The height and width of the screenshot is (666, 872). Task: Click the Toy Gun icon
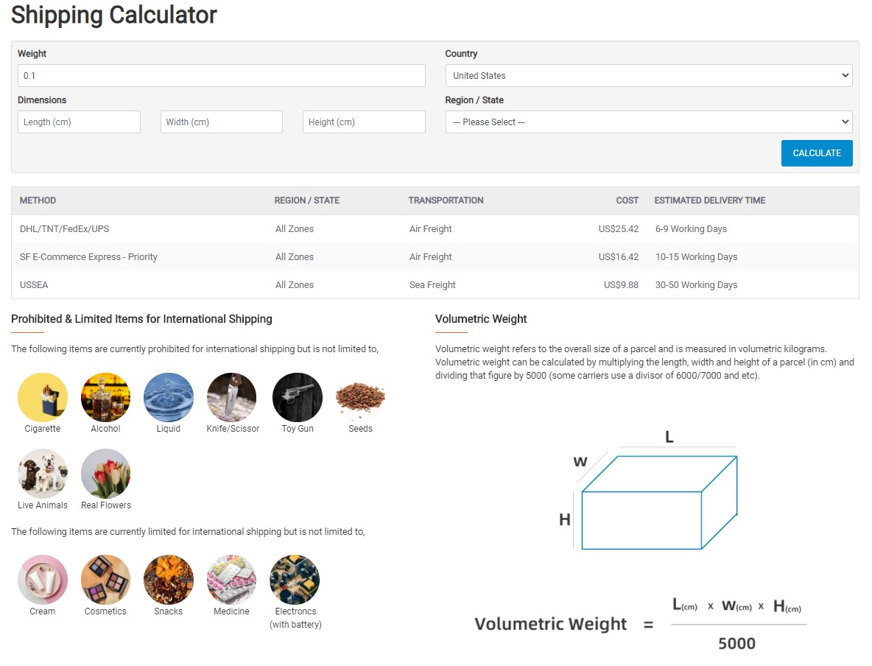[298, 397]
